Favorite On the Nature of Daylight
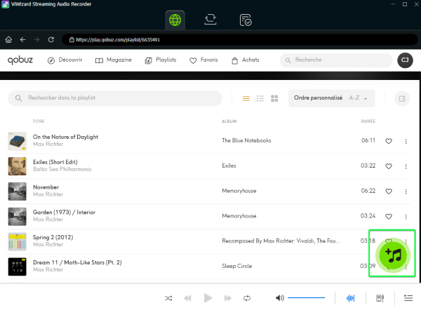421x310 pixels. [x=389, y=141]
